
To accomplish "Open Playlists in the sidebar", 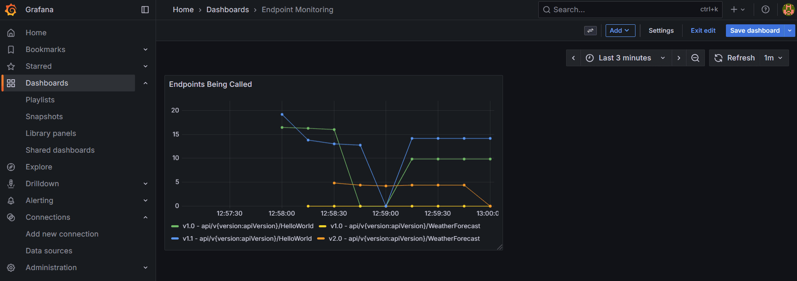I will 40,100.
